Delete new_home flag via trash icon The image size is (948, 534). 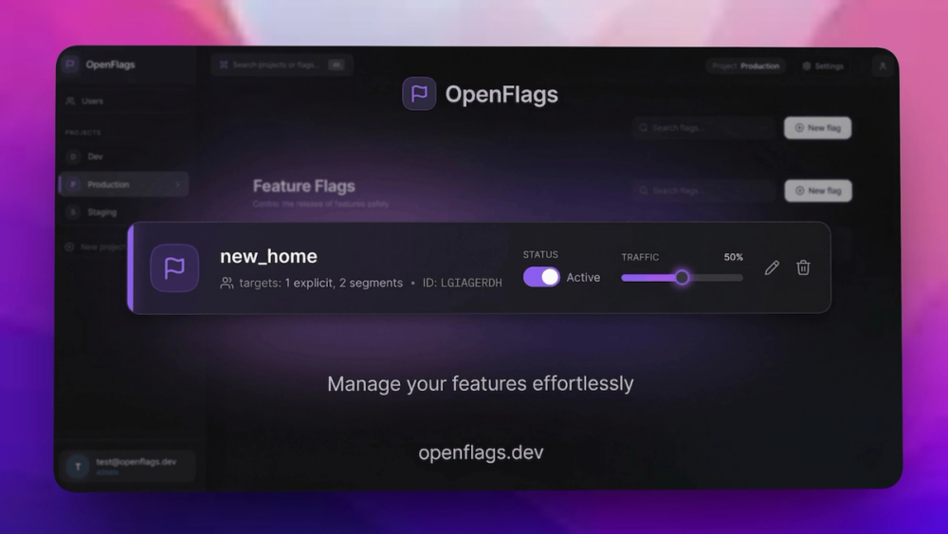pyautogui.click(x=803, y=267)
